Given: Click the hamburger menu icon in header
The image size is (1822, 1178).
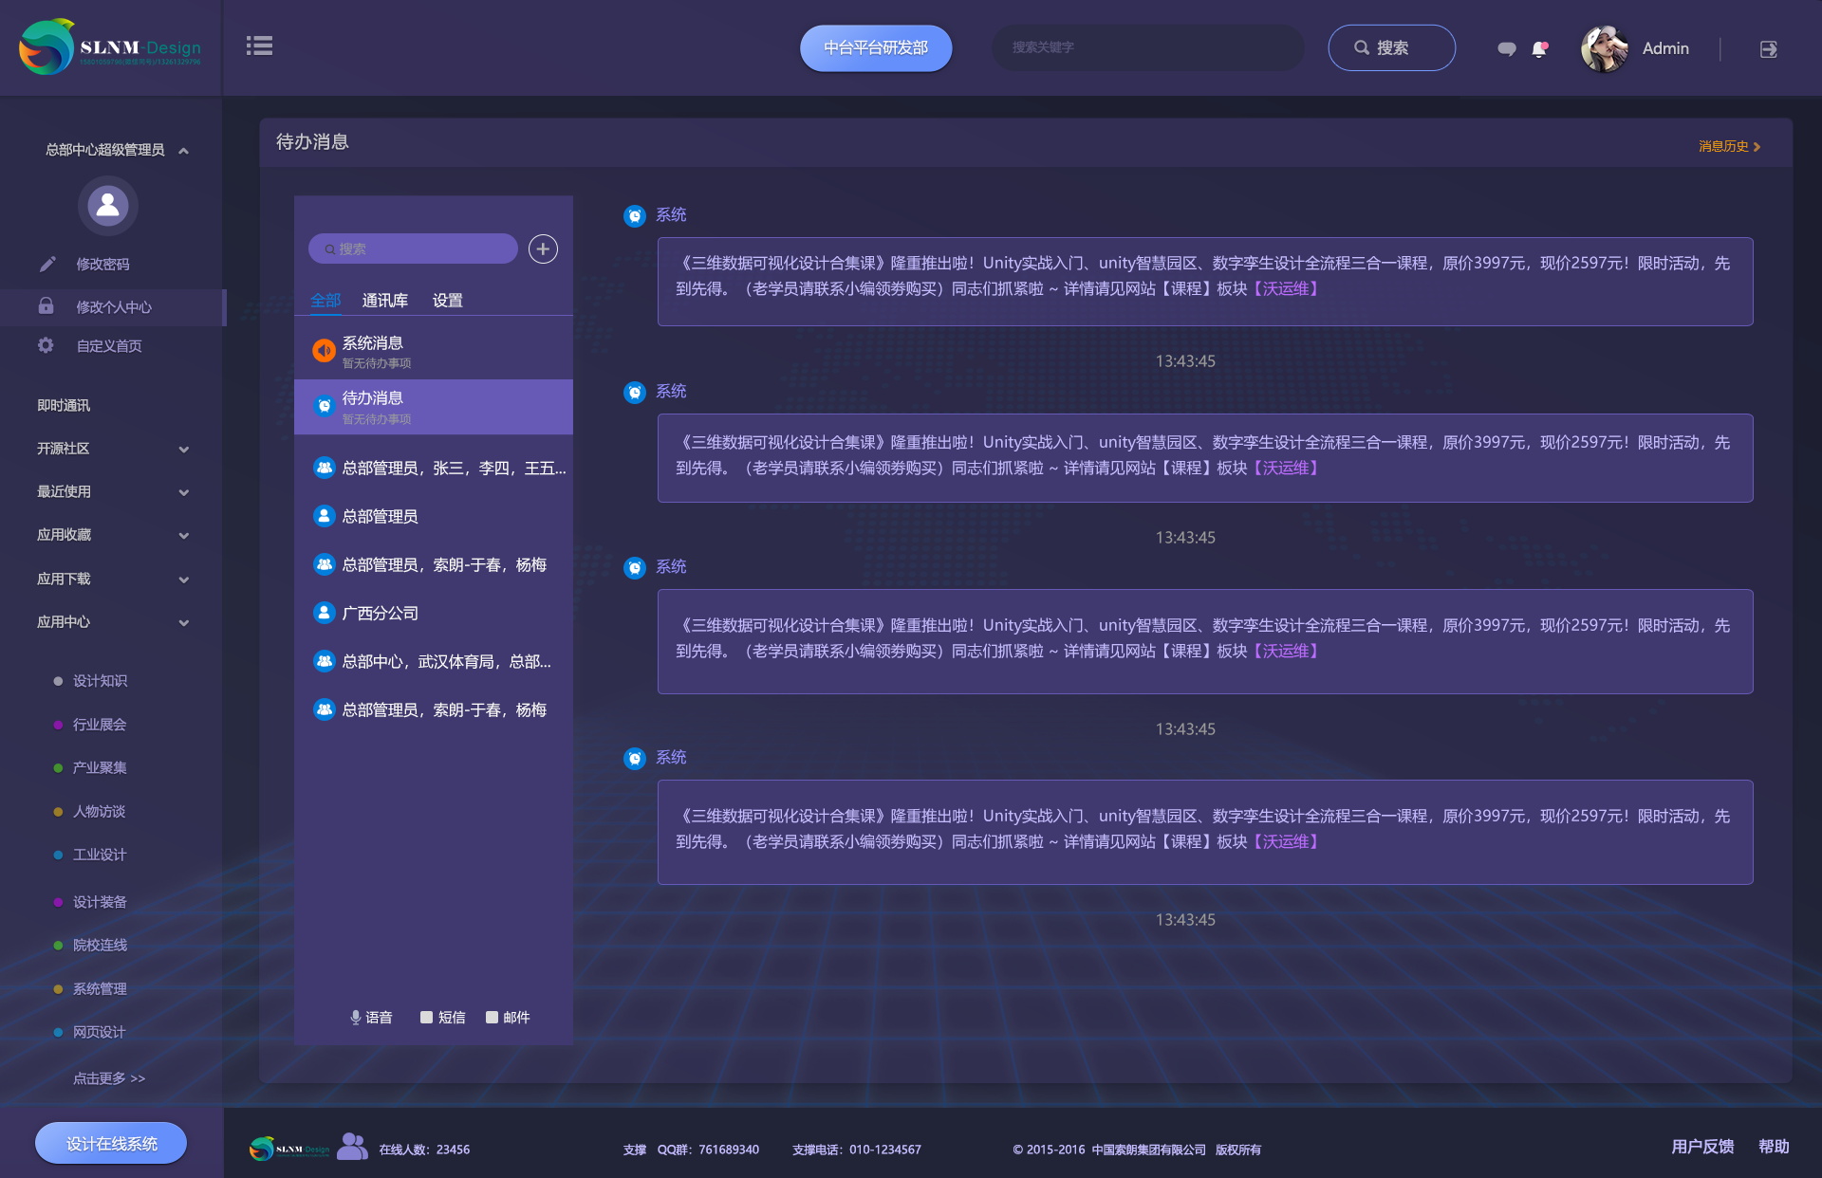Looking at the screenshot, I should [x=259, y=46].
